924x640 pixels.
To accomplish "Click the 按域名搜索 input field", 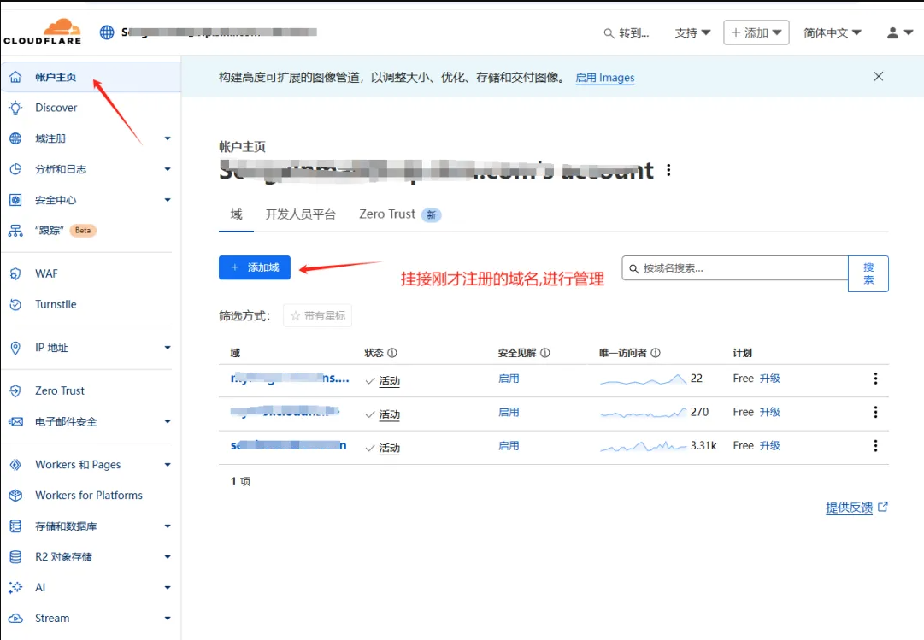I will click(x=735, y=268).
